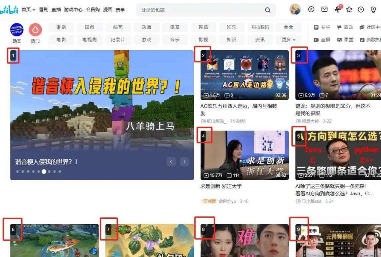
Task: Open the AG四人走边路 video thumbnail
Action: pyautogui.click(x=244, y=75)
